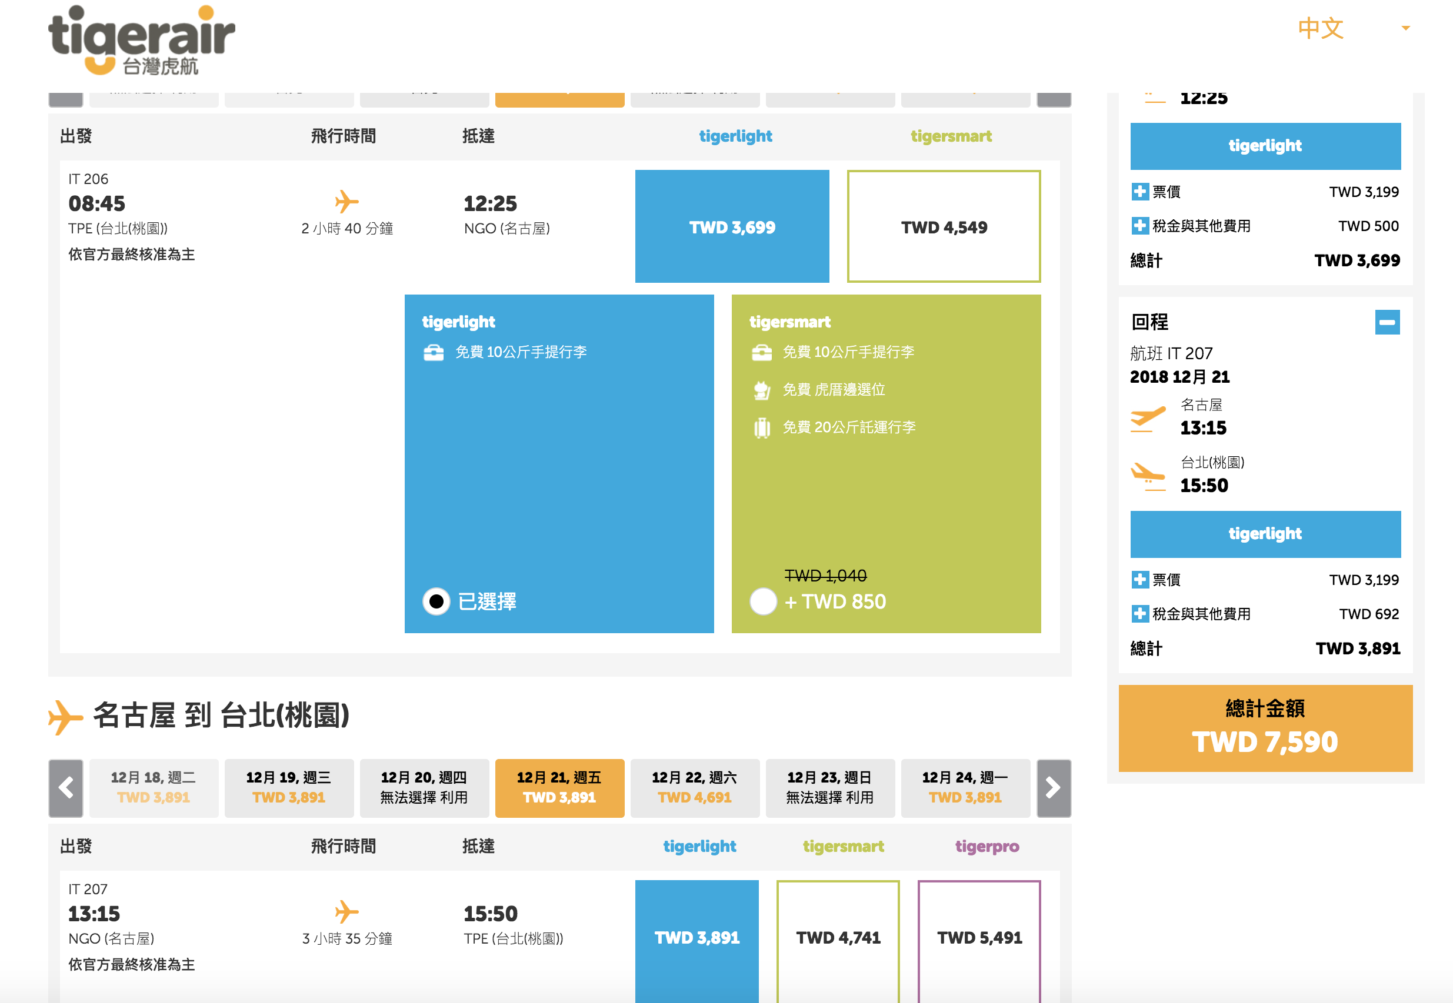Viewport: 1453px width, 1003px height.
Task: Go to next return dates with right arrow
Action: 1054,788
